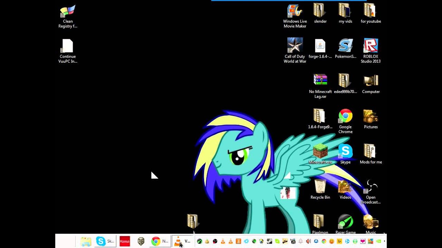The image size is (442, 248).
Task: Open the my vids folder
Action: point(345,14)
